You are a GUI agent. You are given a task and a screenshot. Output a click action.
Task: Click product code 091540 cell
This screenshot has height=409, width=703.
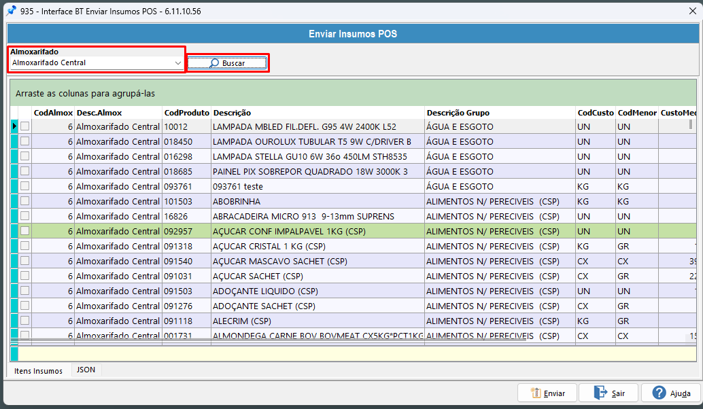(186, 261)
